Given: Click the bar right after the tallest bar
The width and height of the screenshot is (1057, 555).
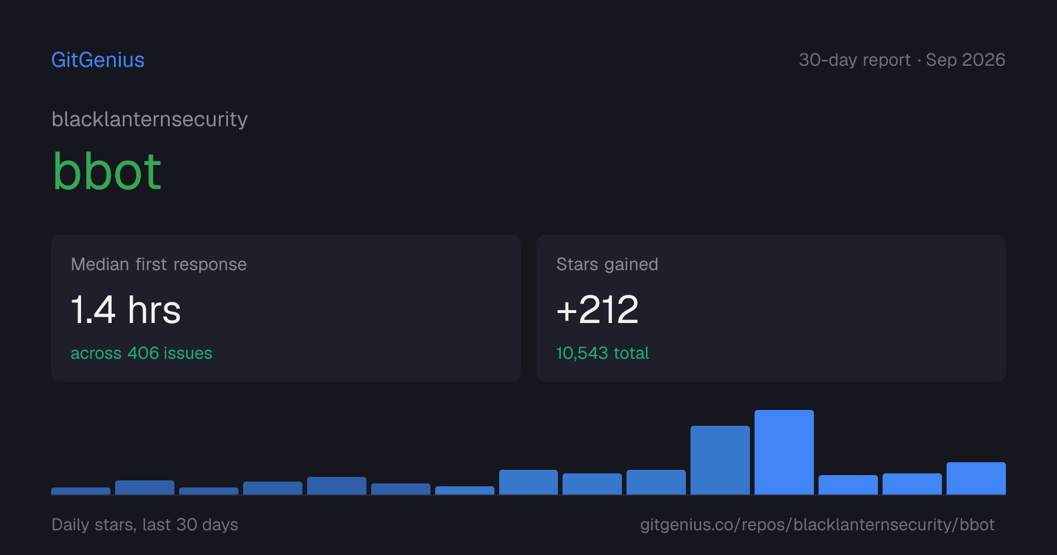Looking at the screenshot, I should [848, 485].
